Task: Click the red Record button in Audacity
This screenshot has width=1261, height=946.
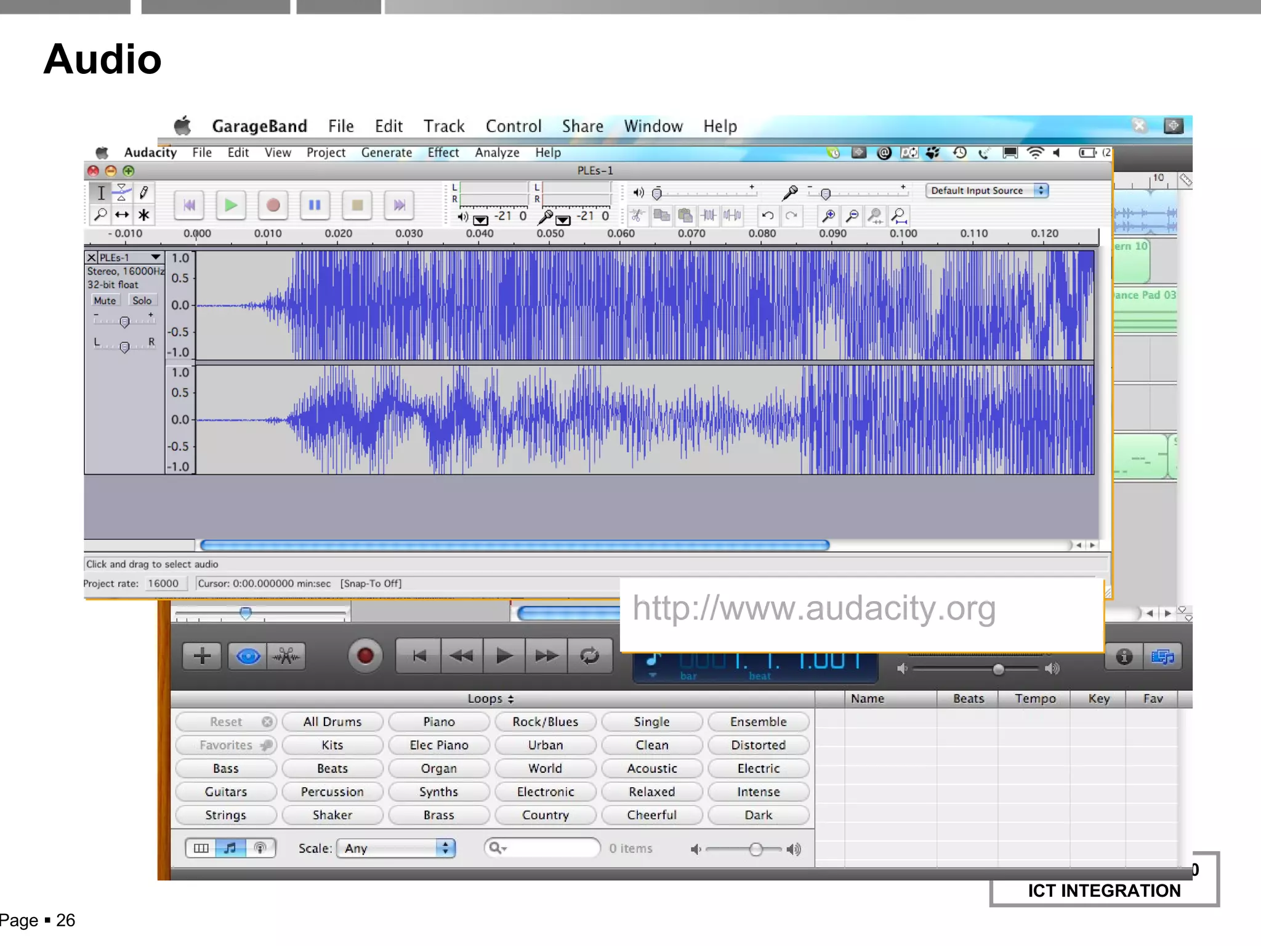Action: [x=273, y=205]
